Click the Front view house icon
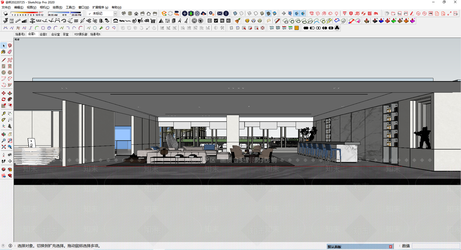The image size is (461, 250). (136, 14)
